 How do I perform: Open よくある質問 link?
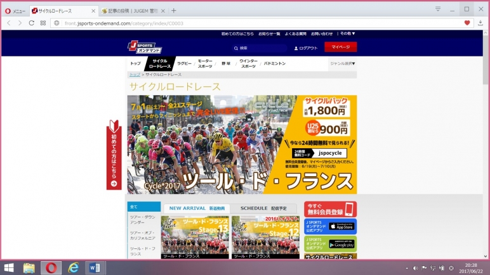pyautogui.click(x=295, y=34)
